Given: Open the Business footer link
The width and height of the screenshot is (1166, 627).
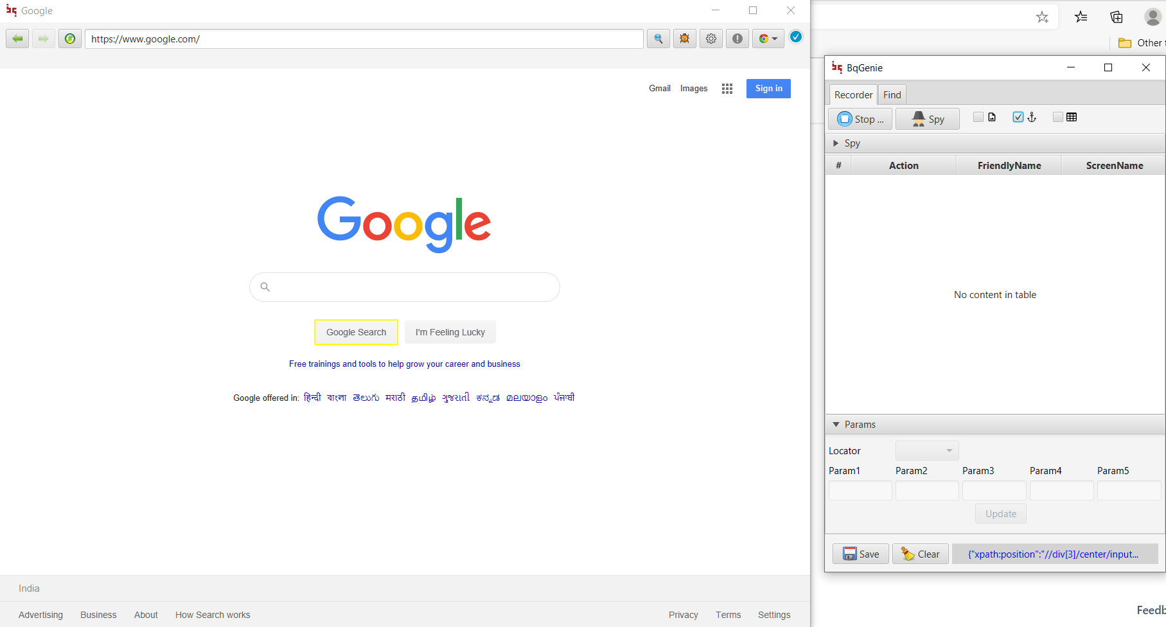Looking at the screenshot, I should pos(98,615).
